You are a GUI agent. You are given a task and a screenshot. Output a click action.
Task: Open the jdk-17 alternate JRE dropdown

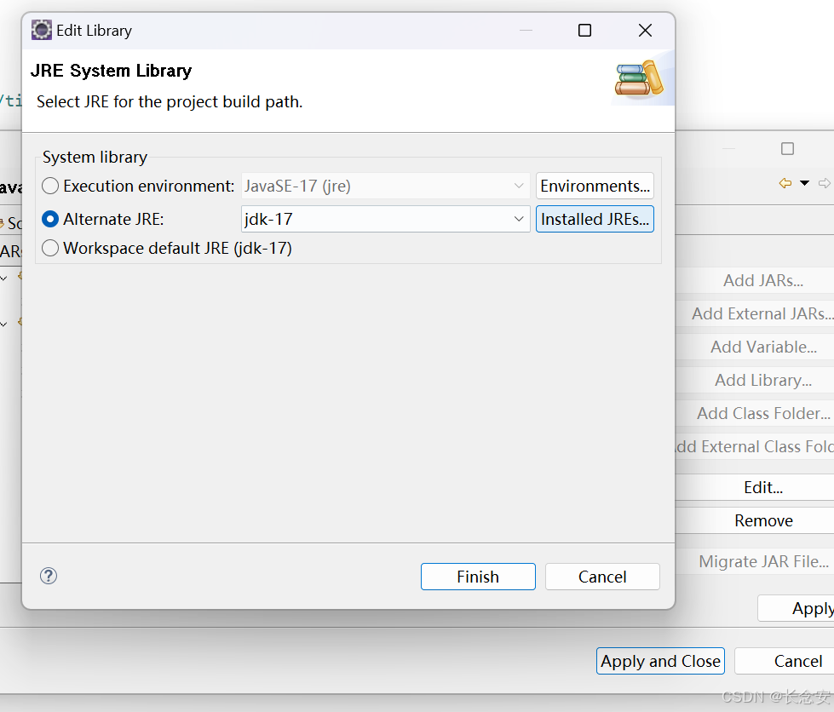[x=520, y=219]
